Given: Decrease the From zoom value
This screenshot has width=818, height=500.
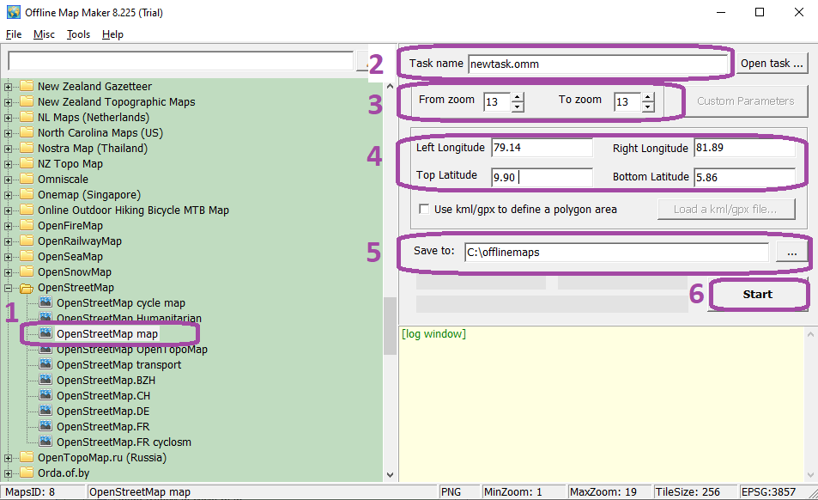Looking at the screenshot, I should pyautogui.click(x=517, y=107).
